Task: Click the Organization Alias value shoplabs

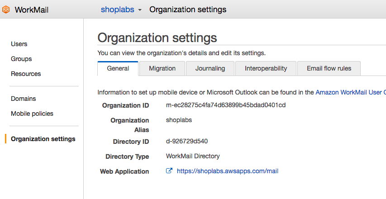Action: tap(179, 120)
